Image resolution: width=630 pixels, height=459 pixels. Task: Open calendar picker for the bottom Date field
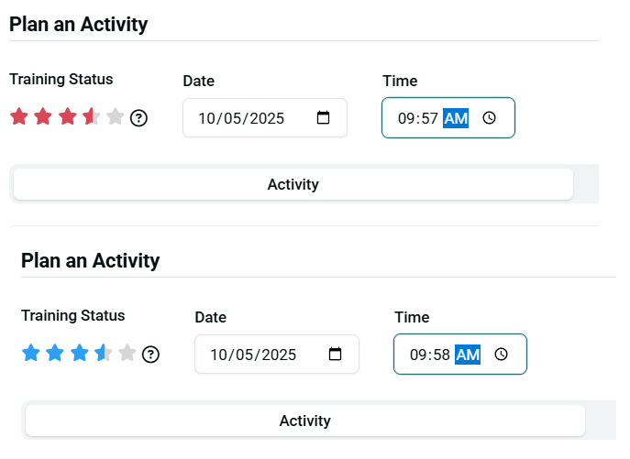335,354
